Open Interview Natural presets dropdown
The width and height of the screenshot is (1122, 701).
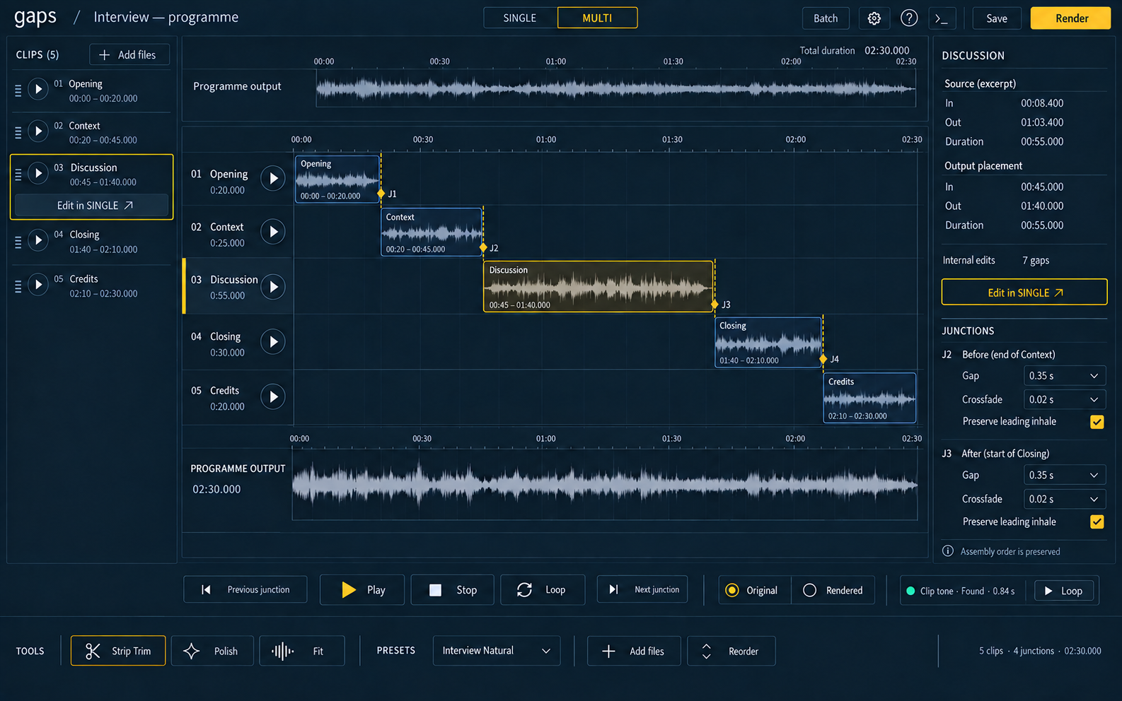coord(497,651)
